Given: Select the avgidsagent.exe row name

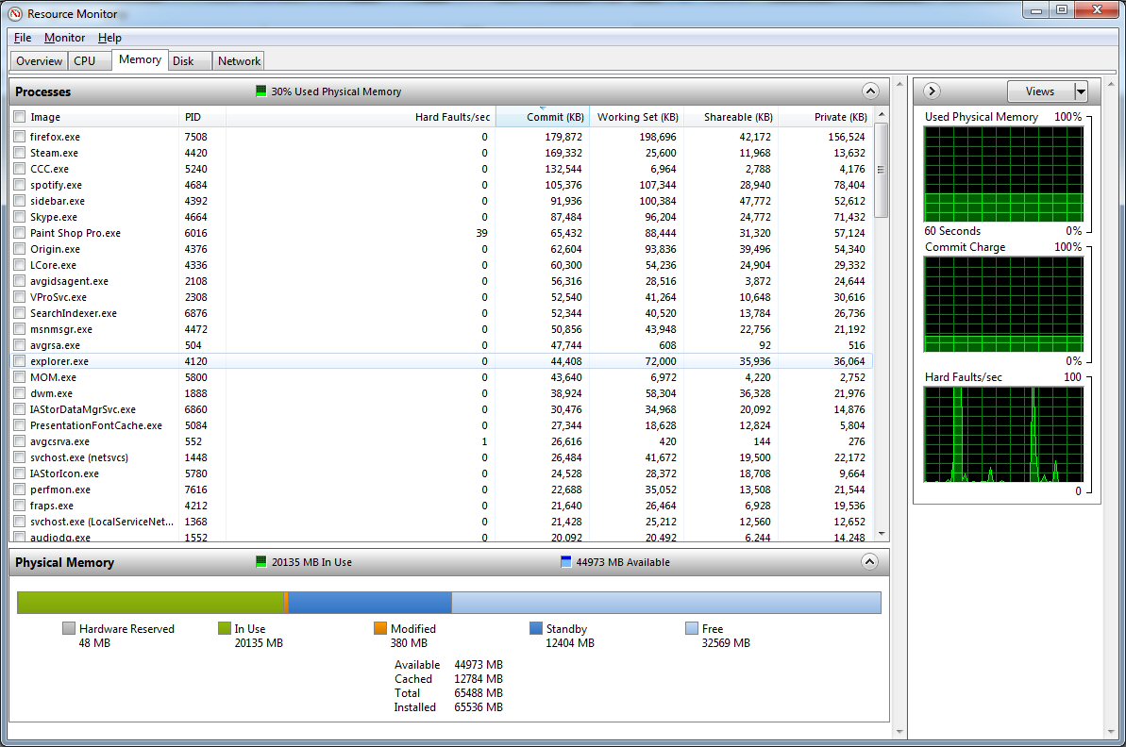Looking at the screenshot, I should [69, 281].
